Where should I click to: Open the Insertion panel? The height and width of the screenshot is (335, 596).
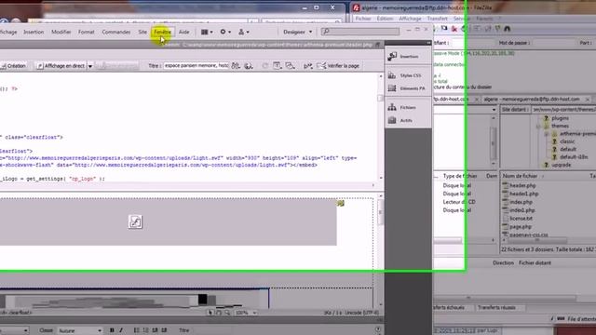[408, 56]
